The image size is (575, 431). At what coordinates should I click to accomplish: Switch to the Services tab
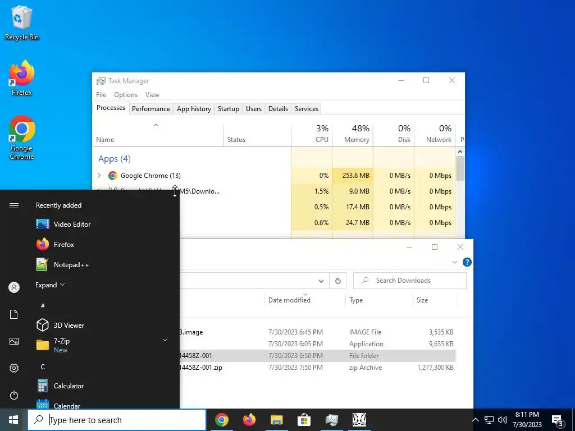[x=307, y=109]
